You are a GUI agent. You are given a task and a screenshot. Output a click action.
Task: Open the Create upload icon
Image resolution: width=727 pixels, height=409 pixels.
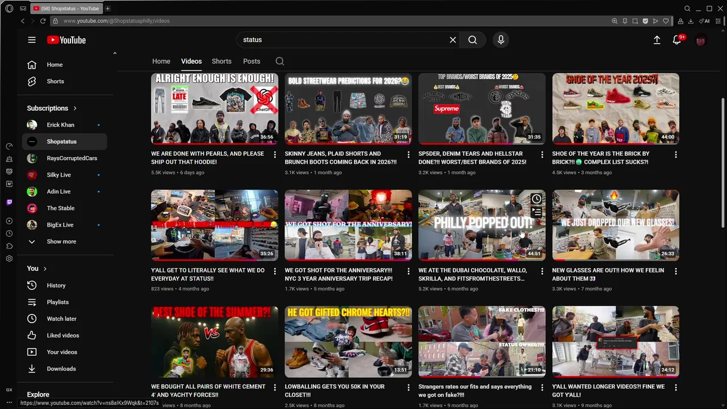[657, 40]
